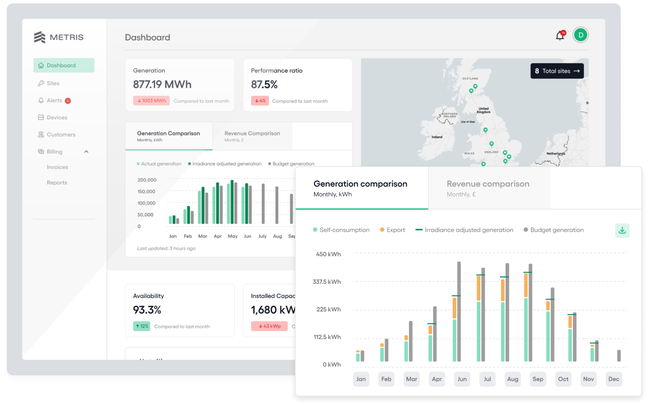
Task: Select the Jan month button
Action: 361,379
